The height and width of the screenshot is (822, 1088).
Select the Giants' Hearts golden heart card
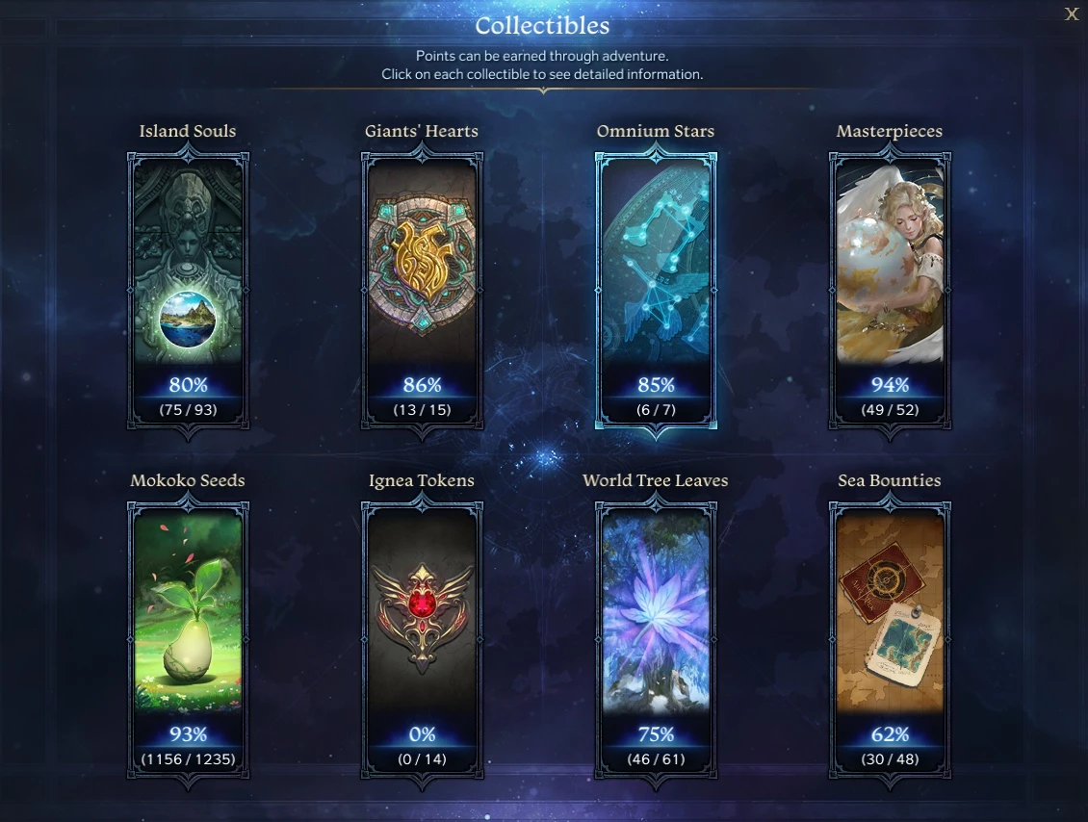[422, 292]
